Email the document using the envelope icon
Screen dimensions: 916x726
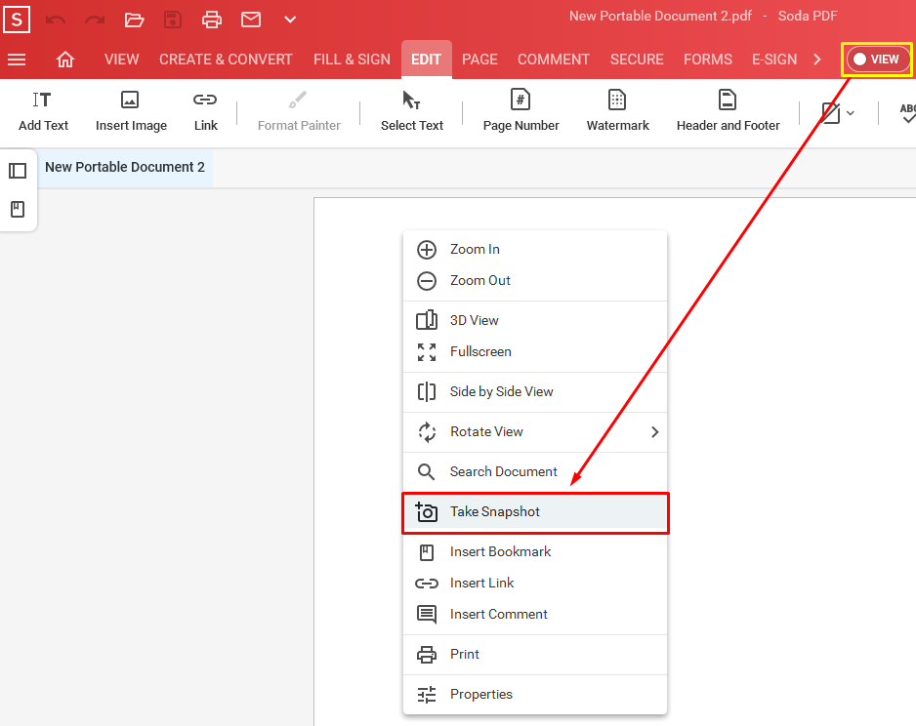[251, 19]
